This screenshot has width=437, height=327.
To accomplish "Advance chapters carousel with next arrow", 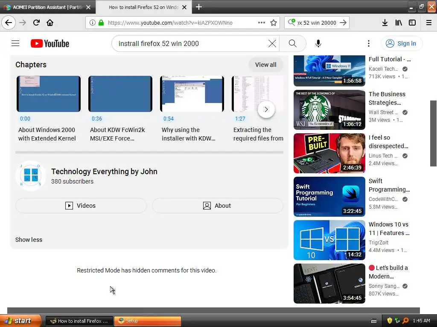I will point(266,109).
